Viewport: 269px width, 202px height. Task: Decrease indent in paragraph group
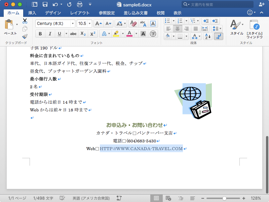206,21
